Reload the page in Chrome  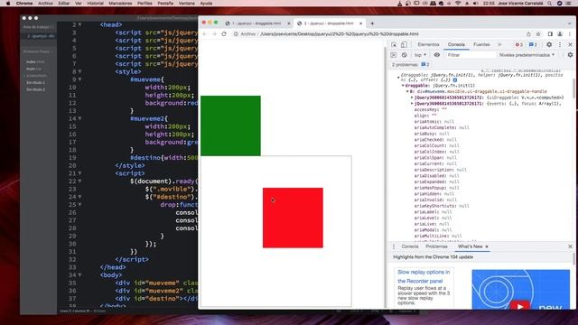coord(224,34)
